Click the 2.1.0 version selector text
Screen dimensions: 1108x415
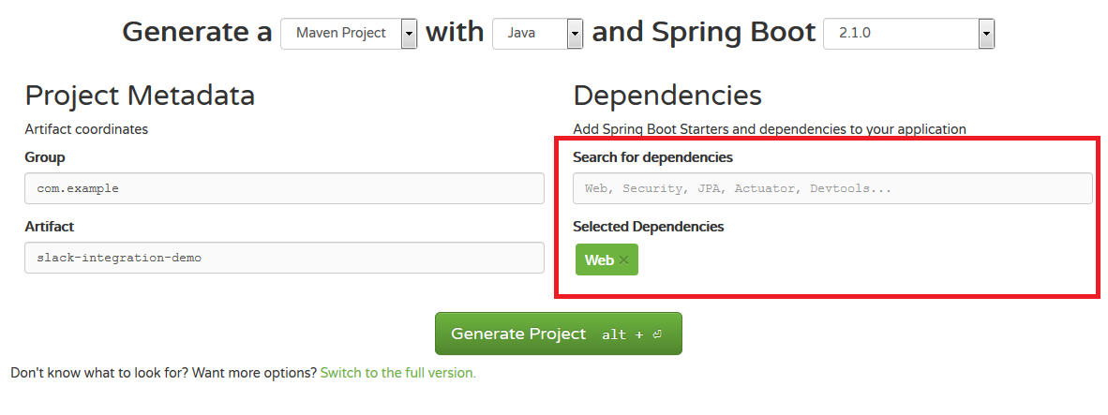855,33
